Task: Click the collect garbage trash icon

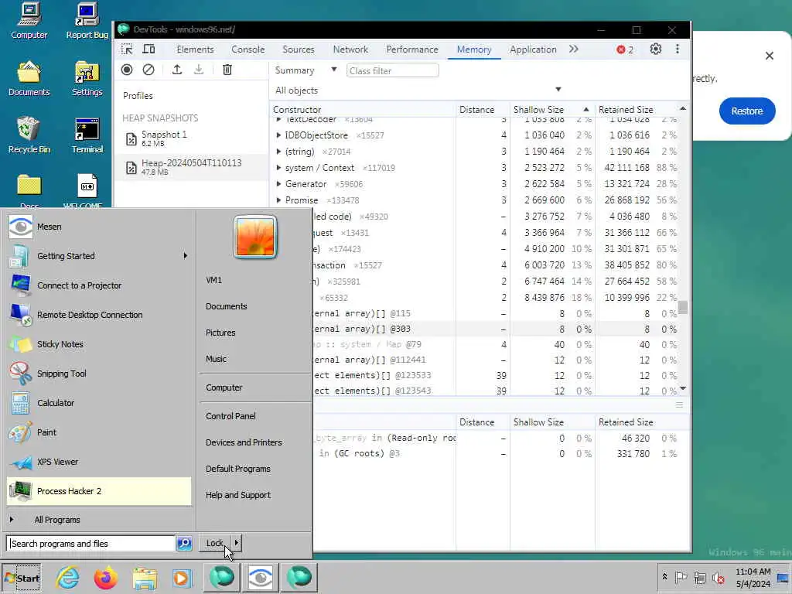Action: point(227,70)
